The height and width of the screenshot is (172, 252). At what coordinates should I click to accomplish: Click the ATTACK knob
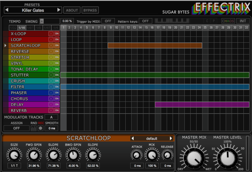[x=136, y=155]
